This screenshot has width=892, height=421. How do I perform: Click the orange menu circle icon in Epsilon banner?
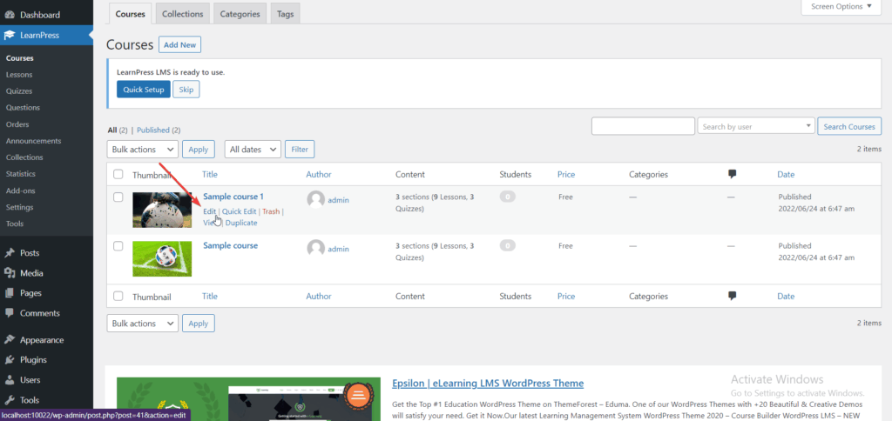pos(358,394)
